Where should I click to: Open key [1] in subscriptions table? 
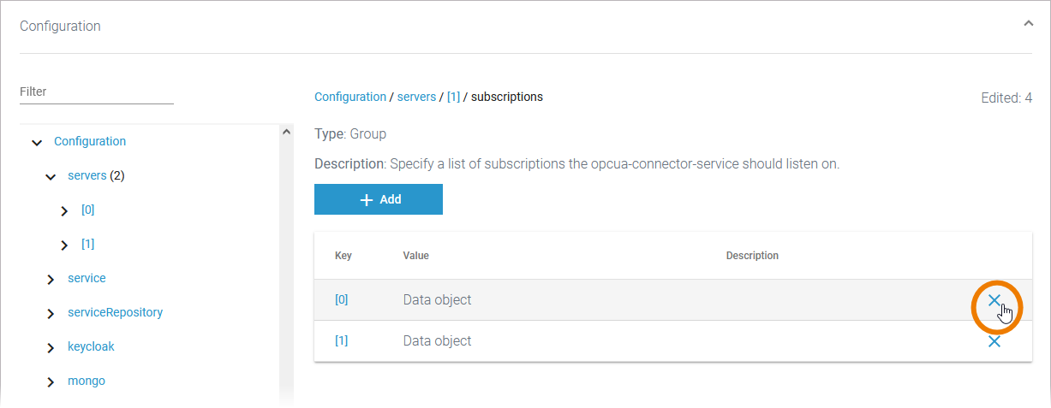point(341,341)
